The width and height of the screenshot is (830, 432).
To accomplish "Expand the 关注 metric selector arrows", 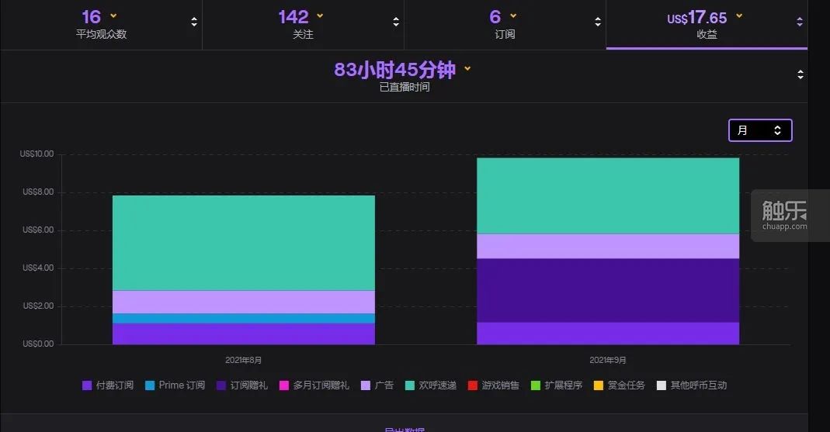I will pyautogui.click(x=396, y=22).
